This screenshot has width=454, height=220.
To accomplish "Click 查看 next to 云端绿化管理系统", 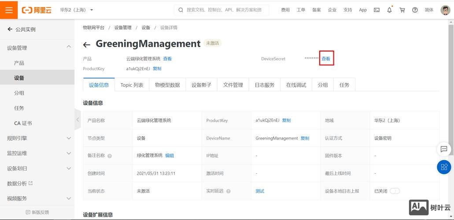I will tap(167, 59).
